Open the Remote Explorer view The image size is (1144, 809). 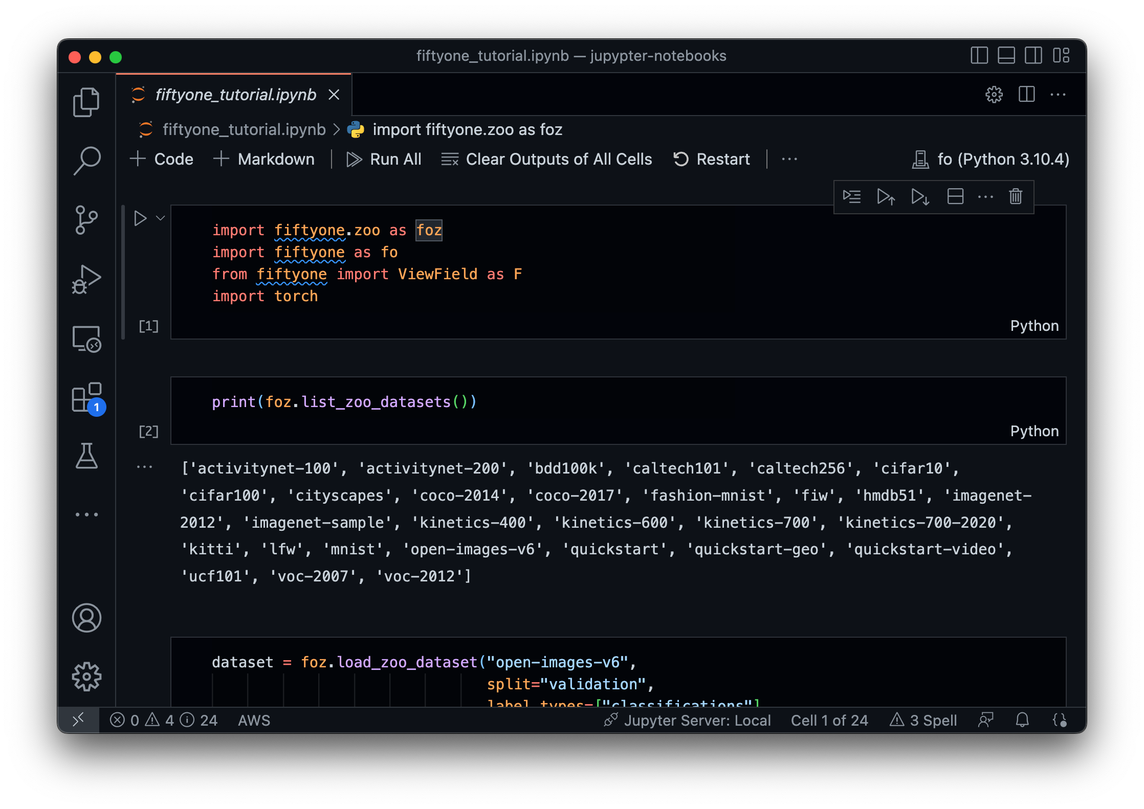click(86, 339)
